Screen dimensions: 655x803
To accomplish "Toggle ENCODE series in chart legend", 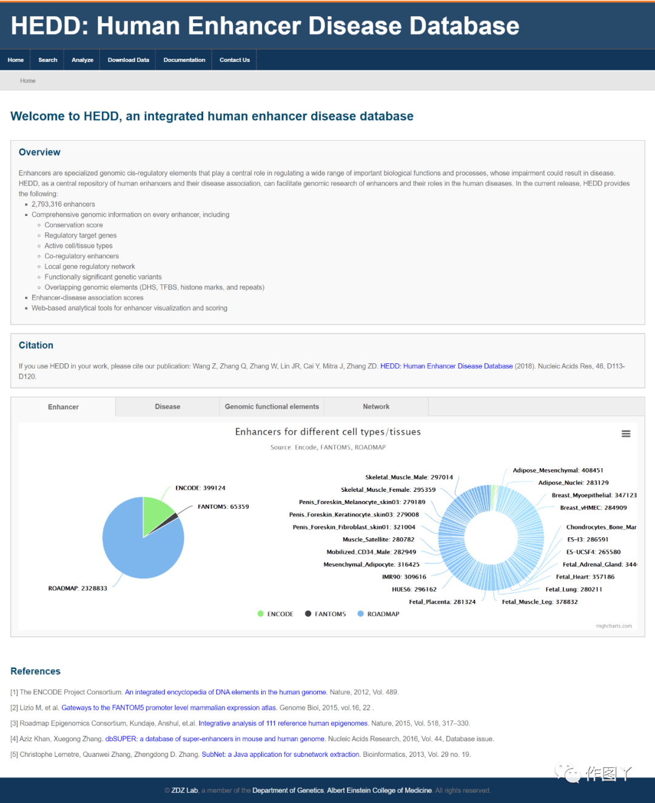I will pyautogui.click(x=275, y=614).
